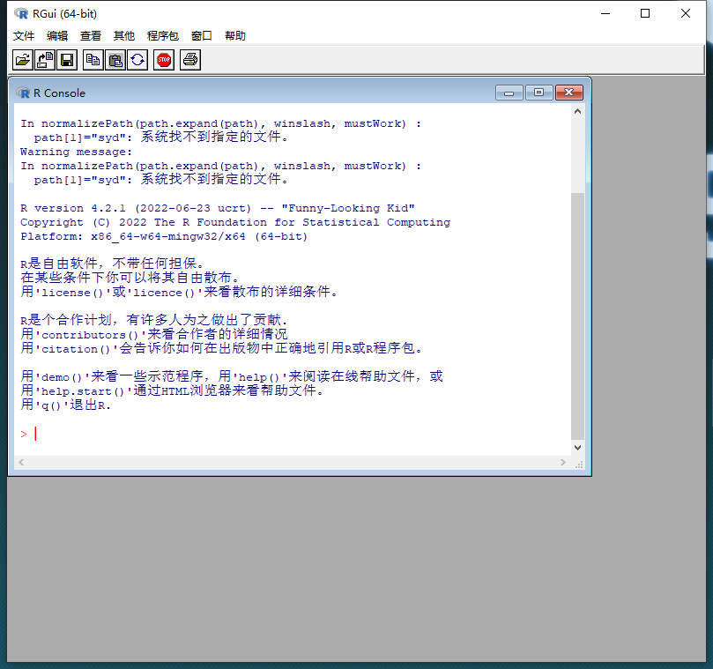Open the 编辑 menu
The image size is (713, 669).
click(x=57, y=36)
